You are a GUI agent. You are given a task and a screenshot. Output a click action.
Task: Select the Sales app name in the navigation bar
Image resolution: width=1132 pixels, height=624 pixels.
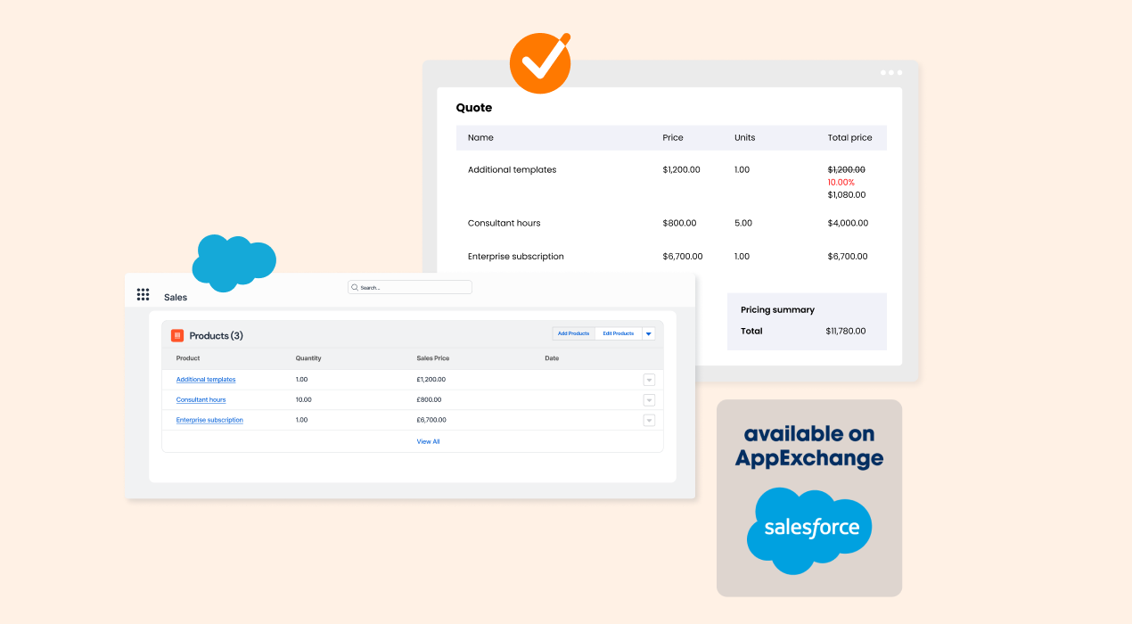click(x=175, y=297)
